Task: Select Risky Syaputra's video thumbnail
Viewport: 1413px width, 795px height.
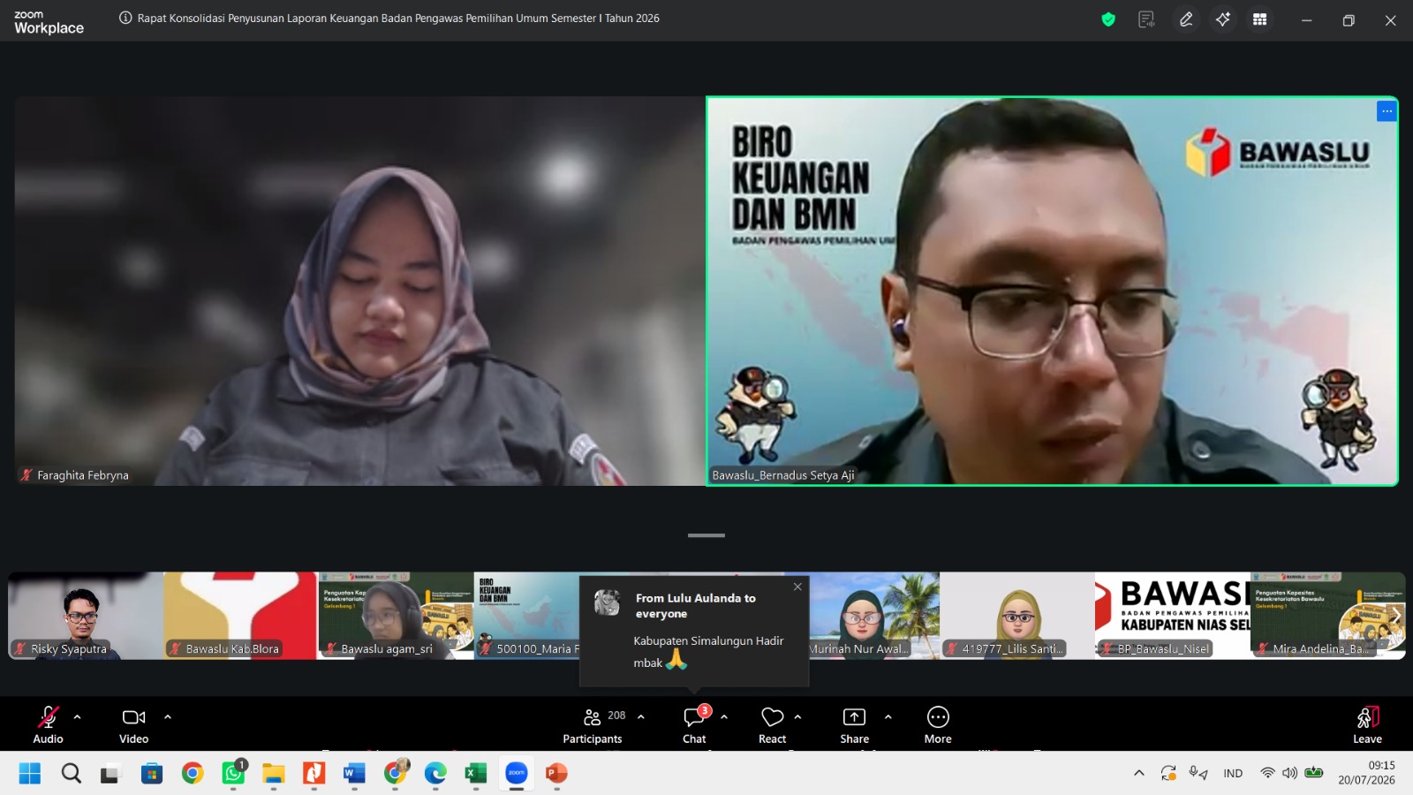Action: [x=86, y=616]
